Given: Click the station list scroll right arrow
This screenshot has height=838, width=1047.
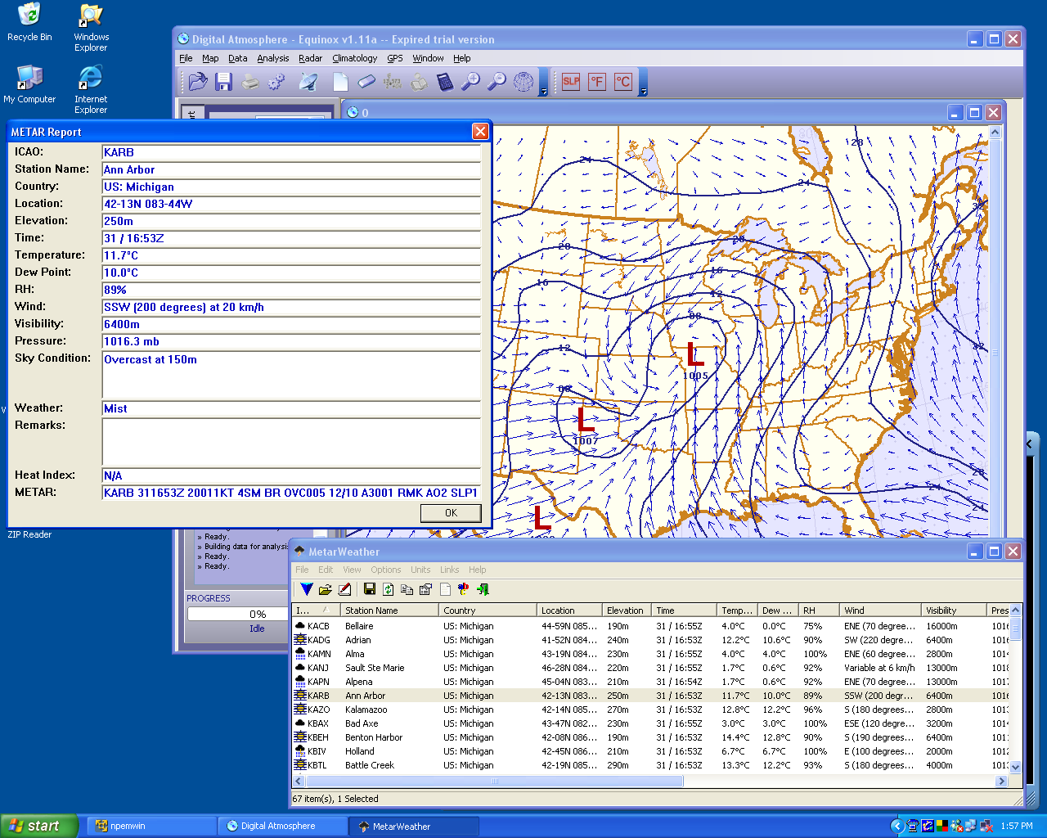Looking at the screenshot, I should [1001, 782].
